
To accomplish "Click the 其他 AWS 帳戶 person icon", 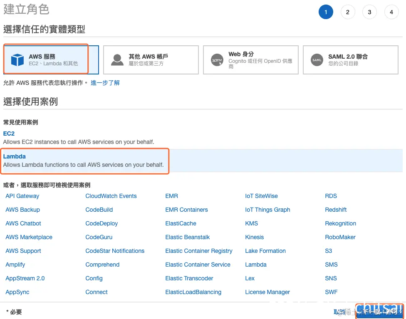I will coord(117,60).
